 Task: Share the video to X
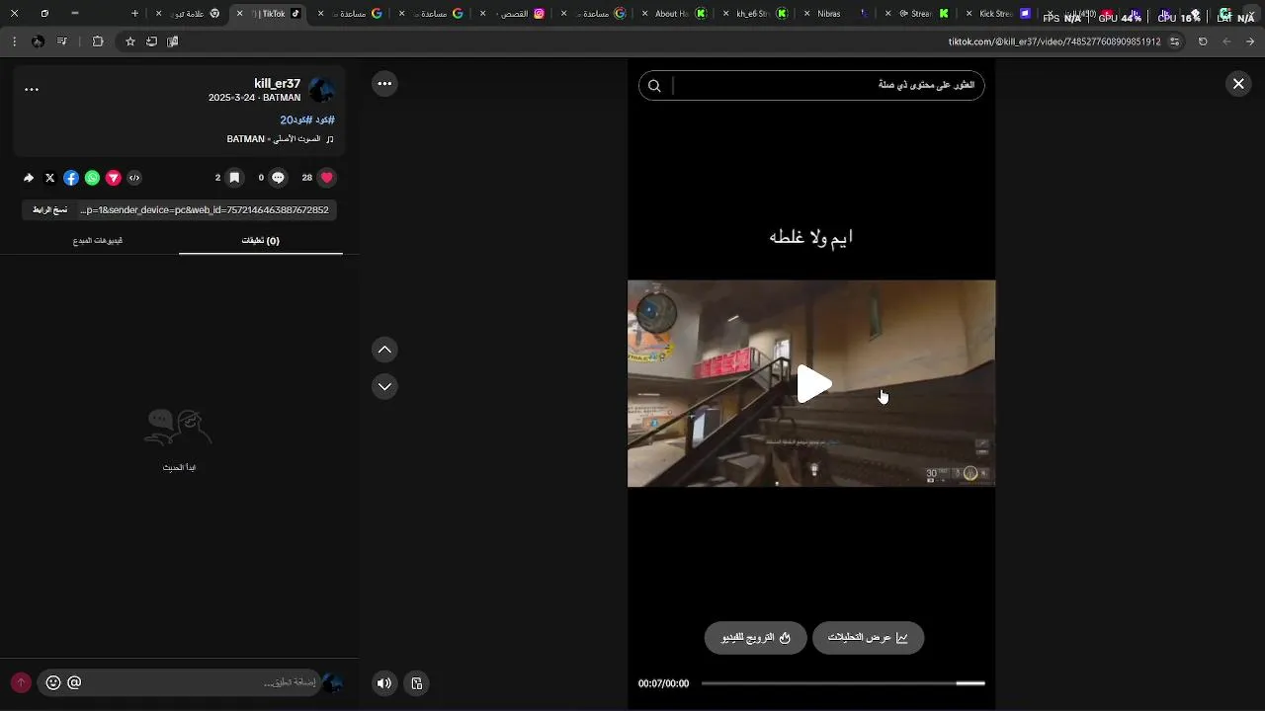[x=50, y=178]
